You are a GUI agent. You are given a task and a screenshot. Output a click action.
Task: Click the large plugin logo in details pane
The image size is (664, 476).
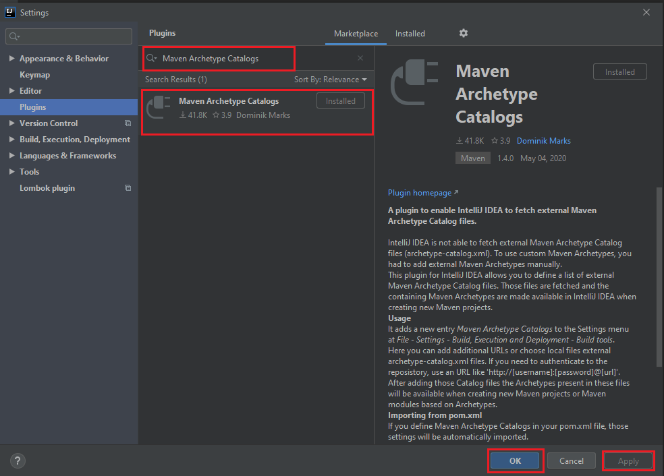(x=414, y=82)
